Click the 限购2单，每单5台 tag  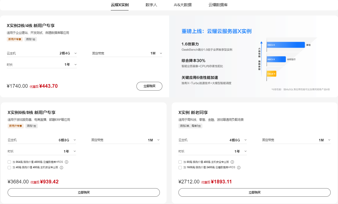(x=190, y=126)
